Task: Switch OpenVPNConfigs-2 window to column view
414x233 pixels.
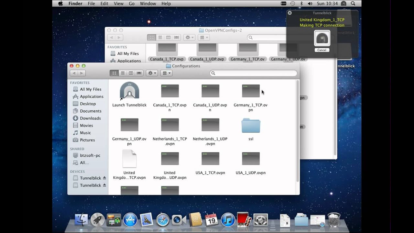Action: 168,38
